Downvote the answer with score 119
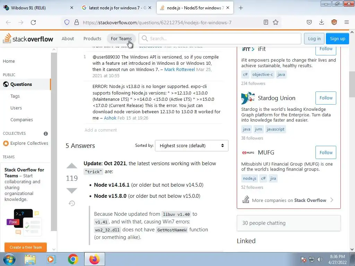 click(x=72, y=190)
